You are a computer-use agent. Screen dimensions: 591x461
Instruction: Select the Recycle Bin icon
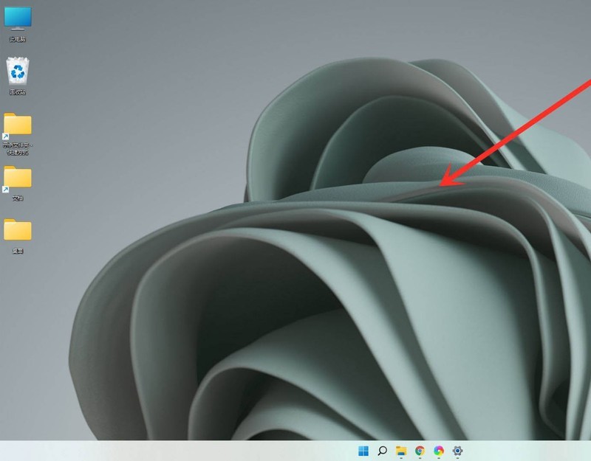click(x=18, y=72)
